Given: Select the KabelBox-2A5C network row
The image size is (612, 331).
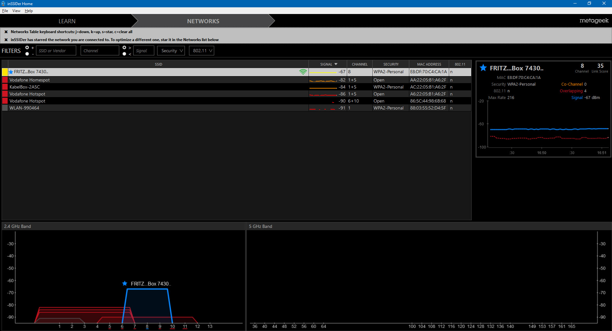Looking at the screenshot, I should (237, 87).
